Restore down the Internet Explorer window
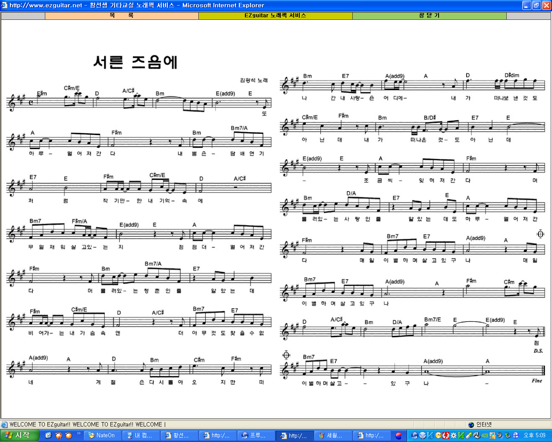This screenshot has width=552, height=442. [536, 5]
